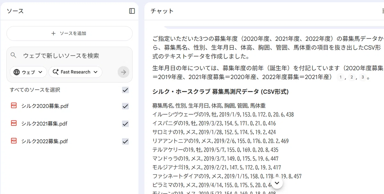Open source シルク2020募集.pdf
Viewport: 384px width, 194px height.
(45, 106)
